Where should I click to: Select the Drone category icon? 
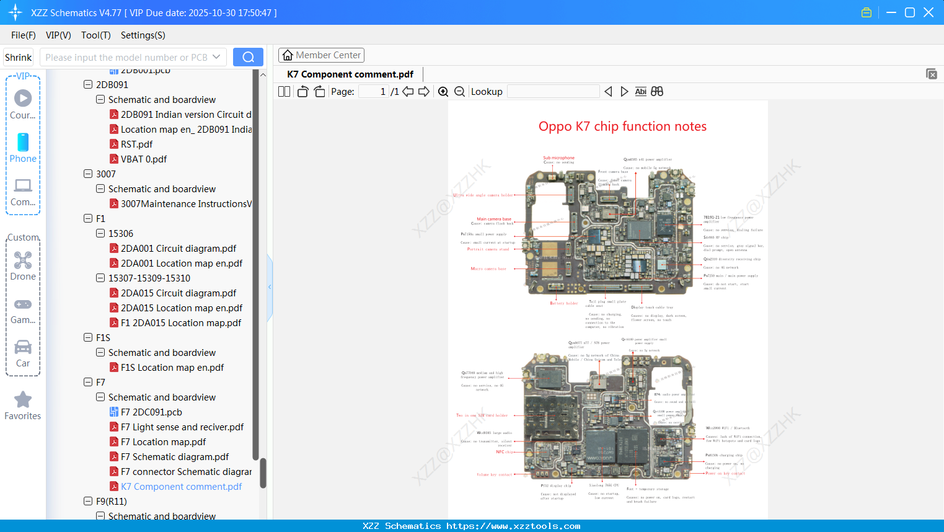(x=23, y=260)
